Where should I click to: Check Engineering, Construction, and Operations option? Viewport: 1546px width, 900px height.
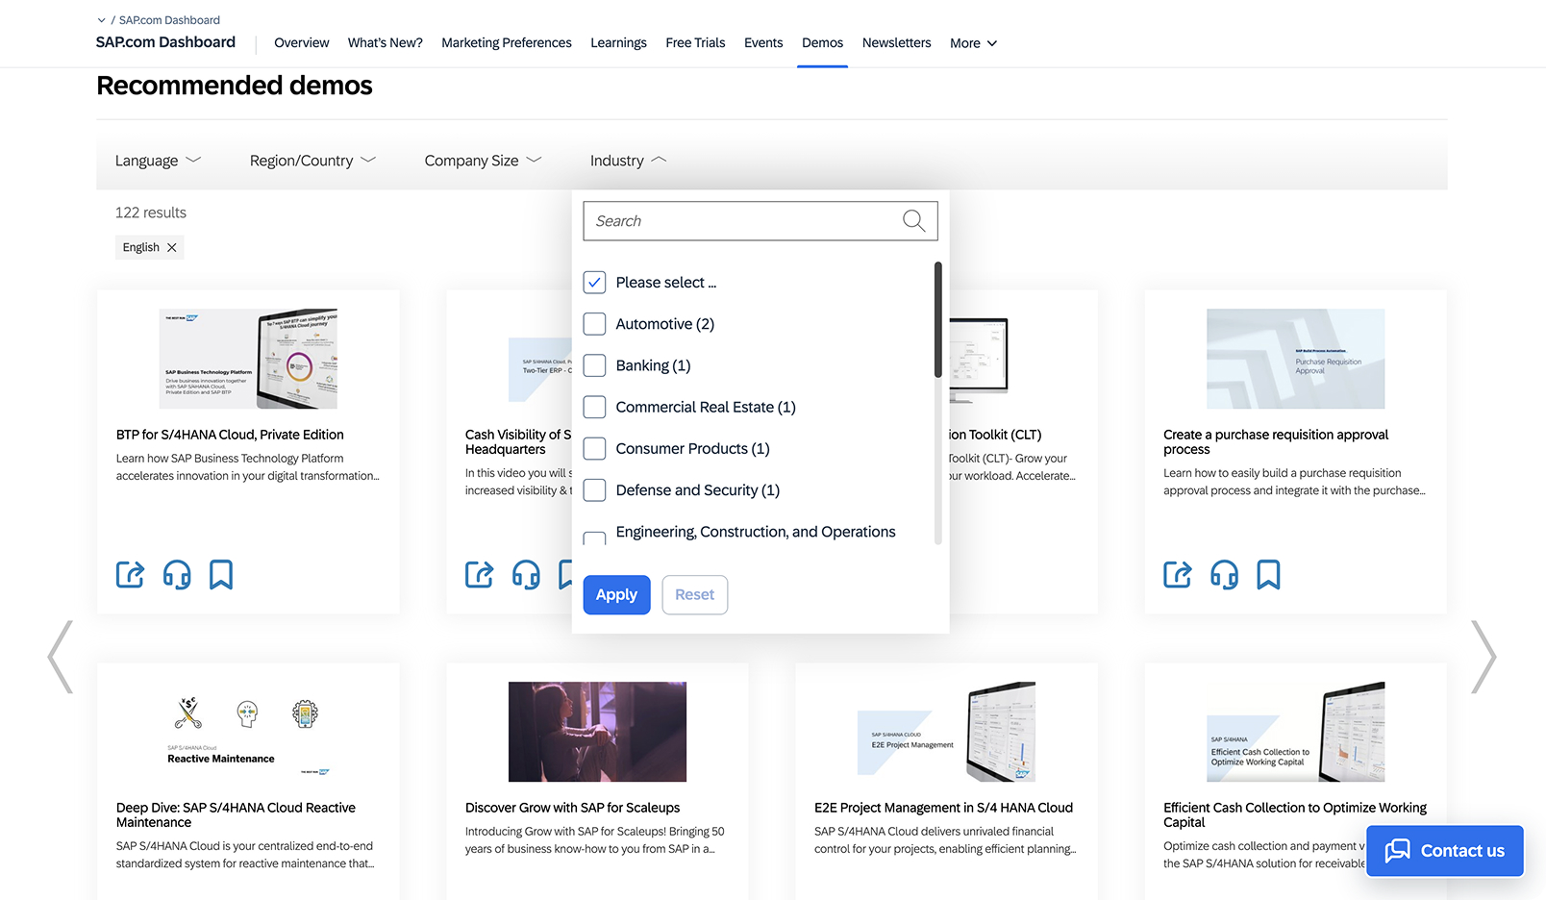[594, 537]
